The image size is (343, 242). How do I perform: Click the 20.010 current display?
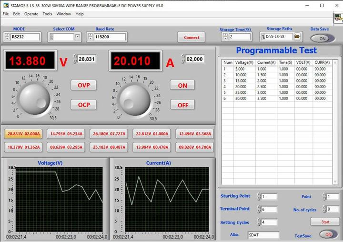135,60
